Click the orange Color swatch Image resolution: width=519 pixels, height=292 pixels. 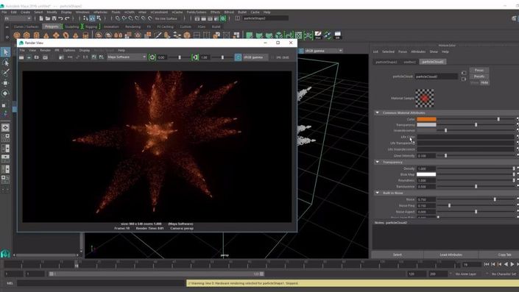(x=426, y=119)
